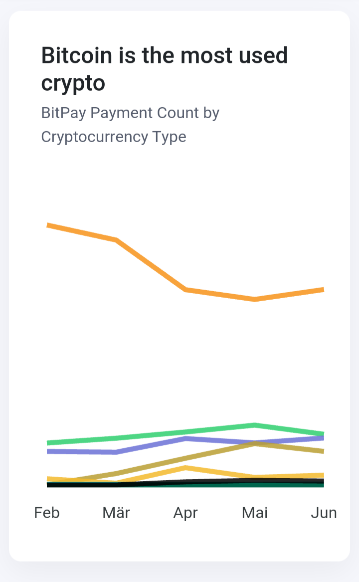Image resolution: width=359 pixels, height=582 pixels.
Task: Click the subtitle 'BitPay Payment Count by Cryptocurrency Type'
Action: point(130,125)
